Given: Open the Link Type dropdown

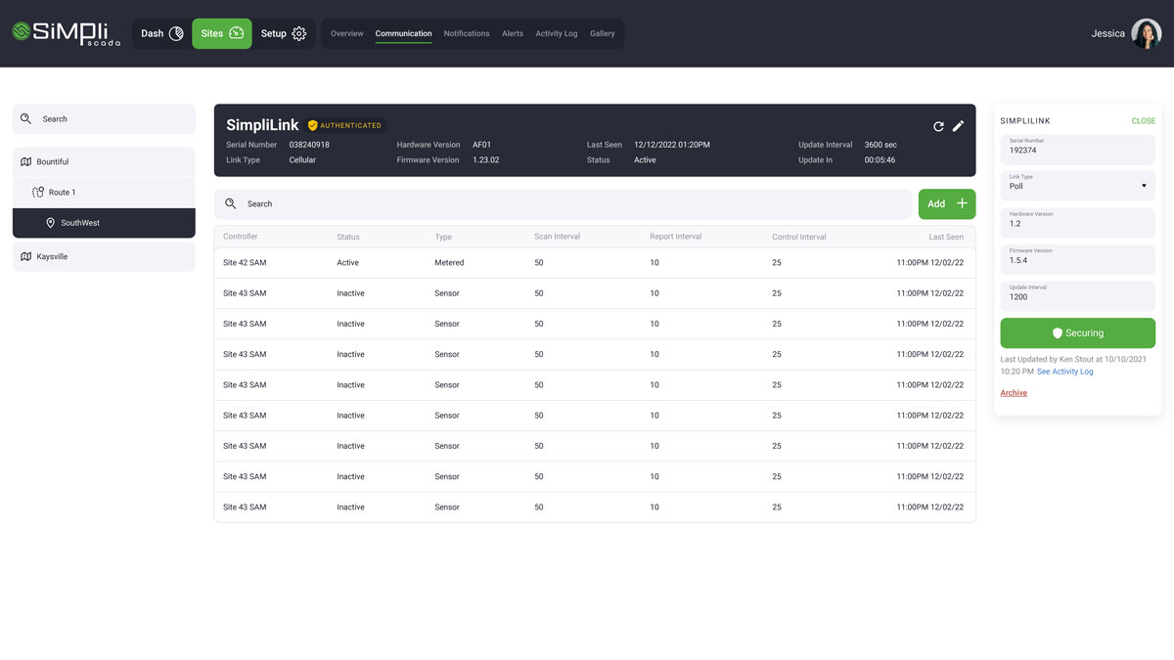Looking at the screenshot, I should coord(1077,186).
